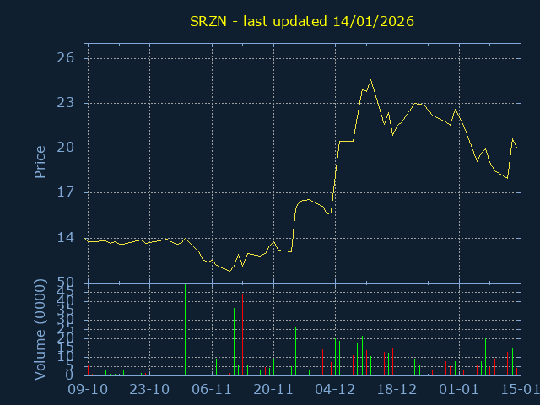Click the SRZN chart title text
Screen dimensions: 540x405
tap(300, 21)
